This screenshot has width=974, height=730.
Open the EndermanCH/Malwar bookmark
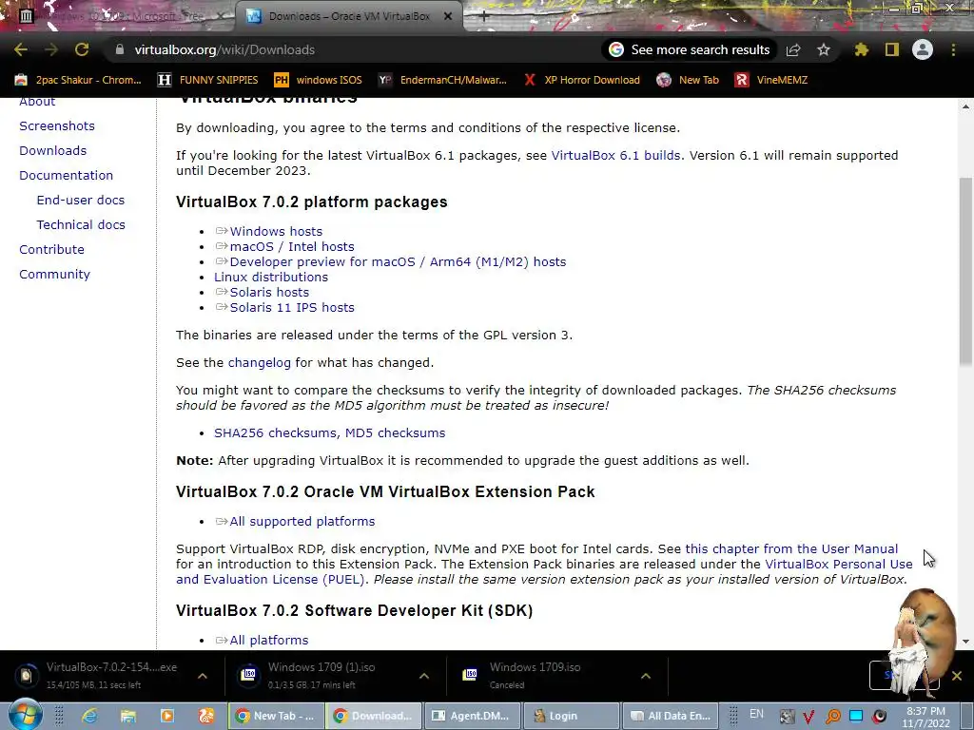point(442,80)
